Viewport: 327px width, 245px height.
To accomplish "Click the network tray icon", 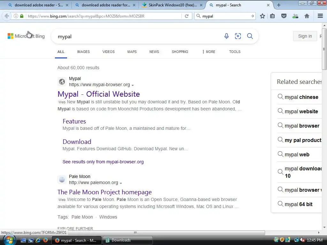I will coord(296,240).
